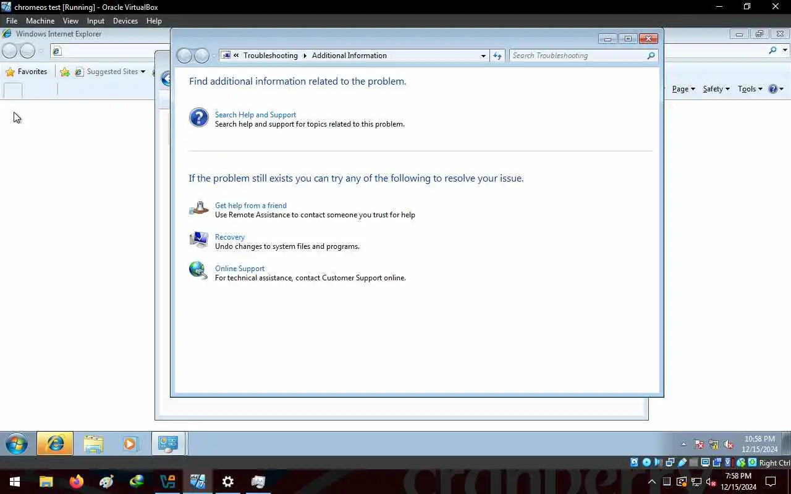Open the Windows 7 Start orb
Screen dimensions: 791x494
(17, 443)
